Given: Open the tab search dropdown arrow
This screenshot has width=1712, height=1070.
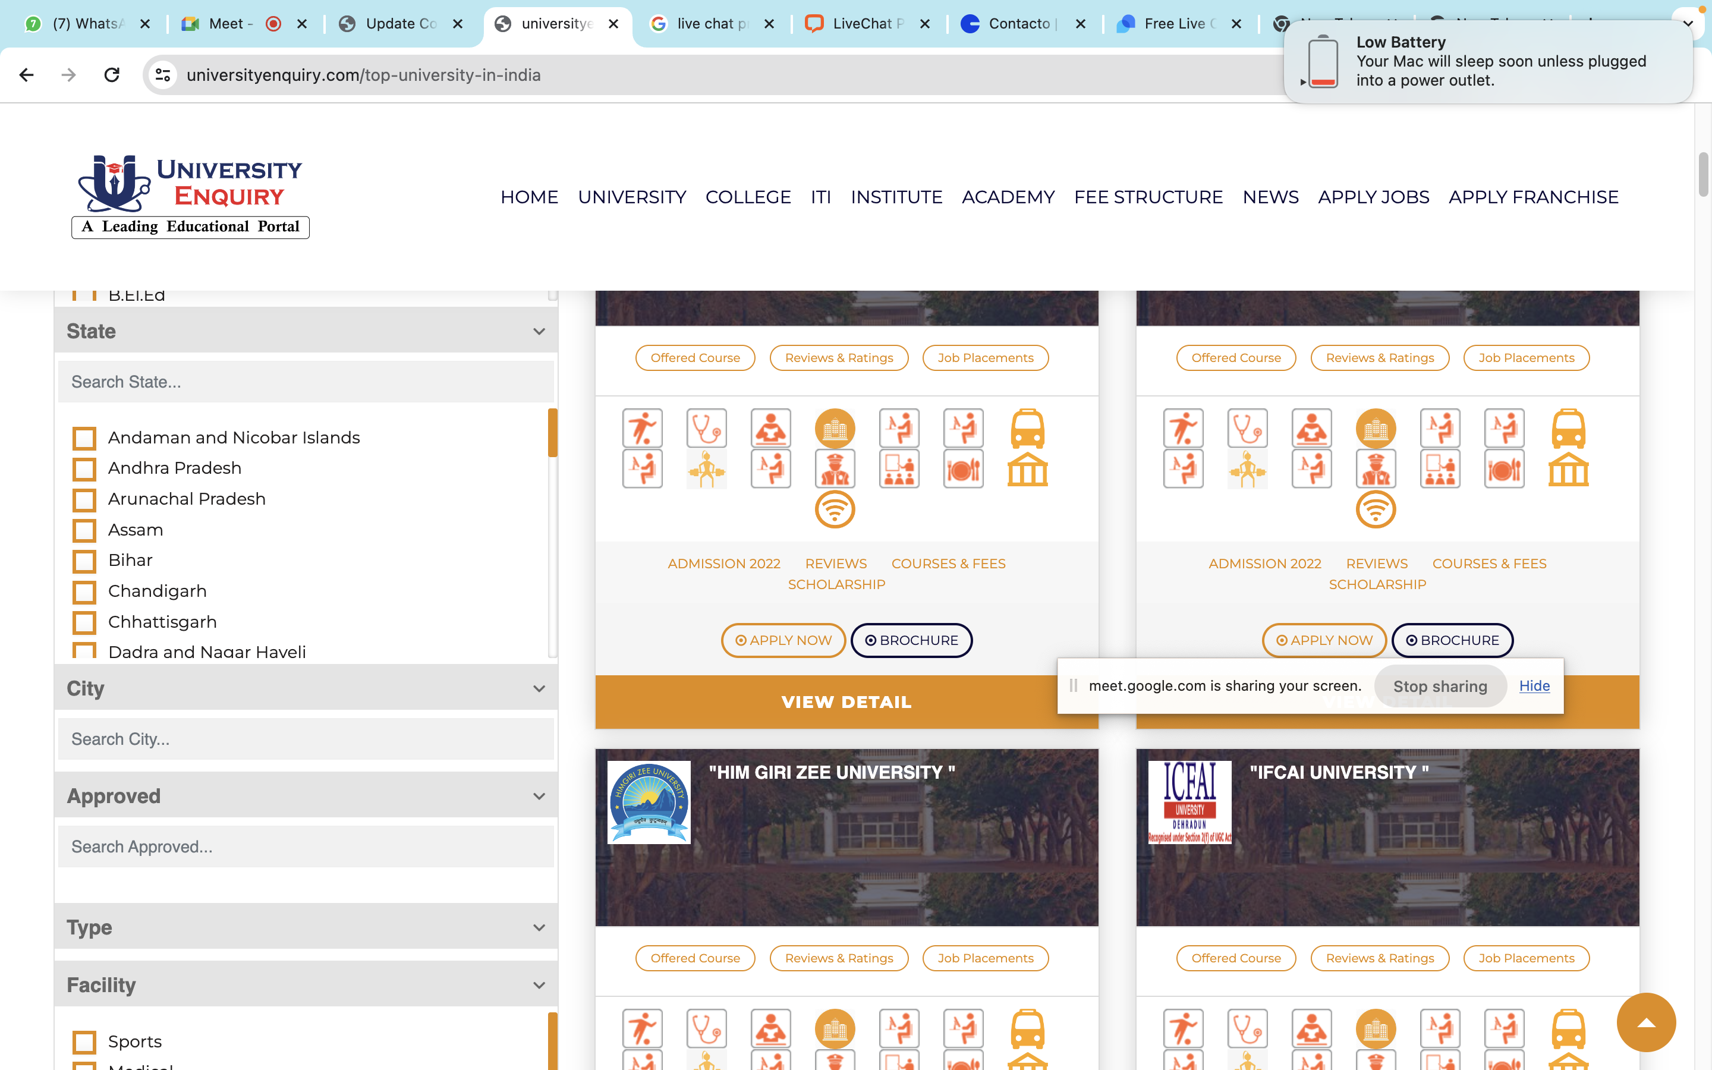Looking at the screenshot, I should [1688, 23].
